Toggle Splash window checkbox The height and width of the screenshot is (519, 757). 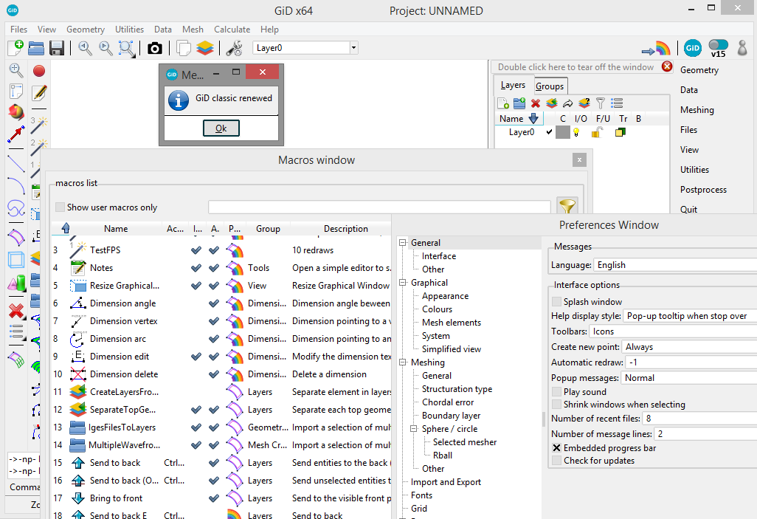click(x=556, y=301)
